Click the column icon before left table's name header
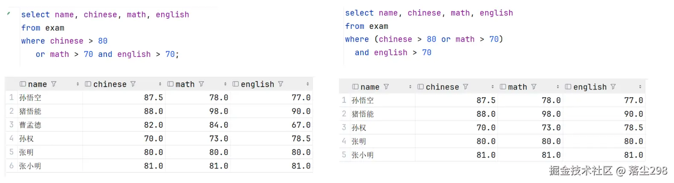The height and width of the screenshot is (183, 674). pos(23,84)
